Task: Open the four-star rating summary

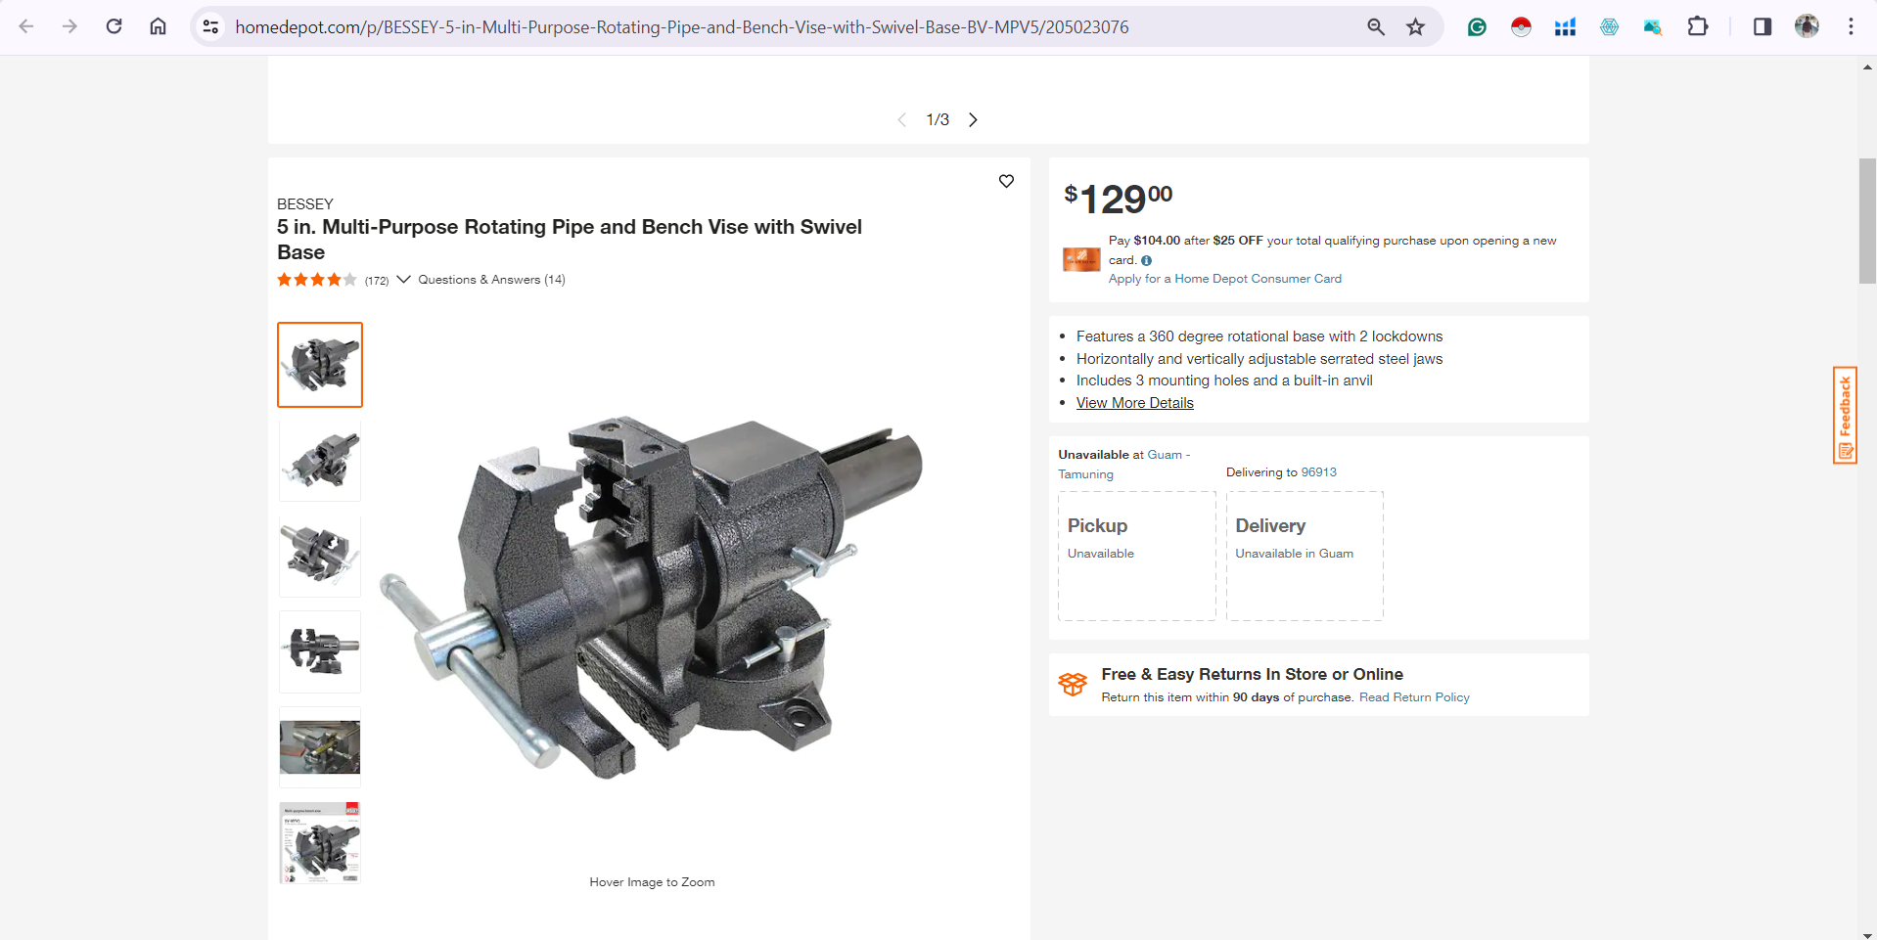Action: pyautogui.click(x=317, y=280)
